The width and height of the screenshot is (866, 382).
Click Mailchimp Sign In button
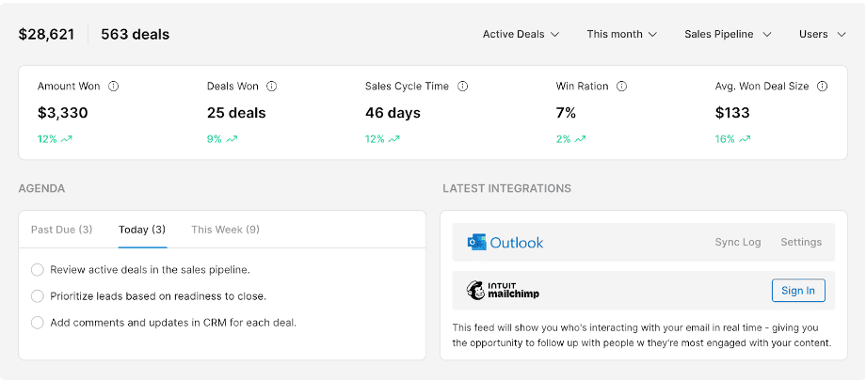pos(798,291)
